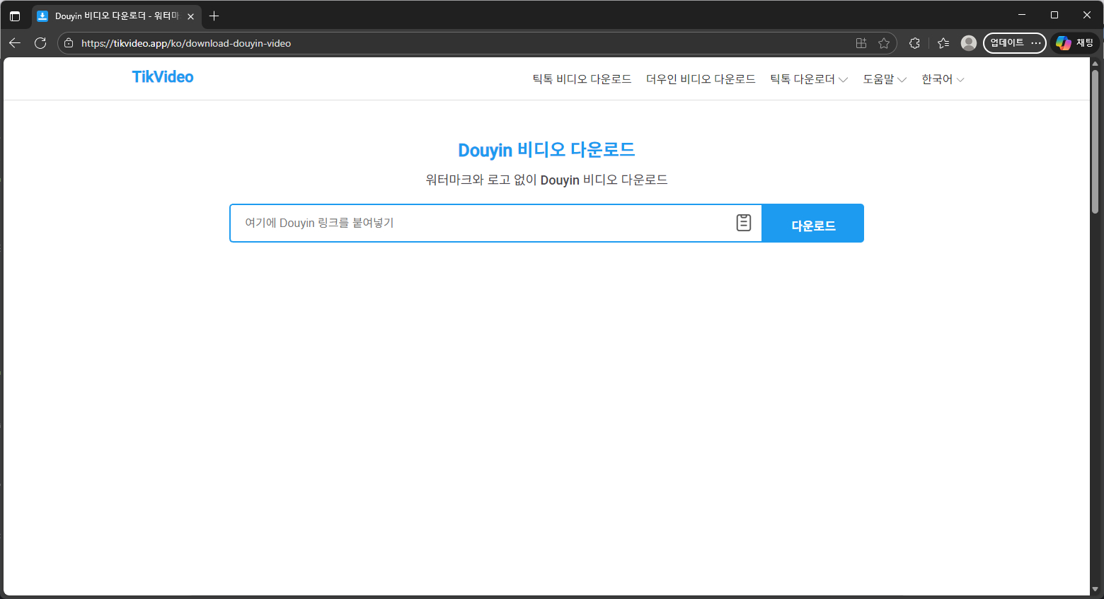
Task: Click the blue 다운로드 button
Action: pos(813,223)
